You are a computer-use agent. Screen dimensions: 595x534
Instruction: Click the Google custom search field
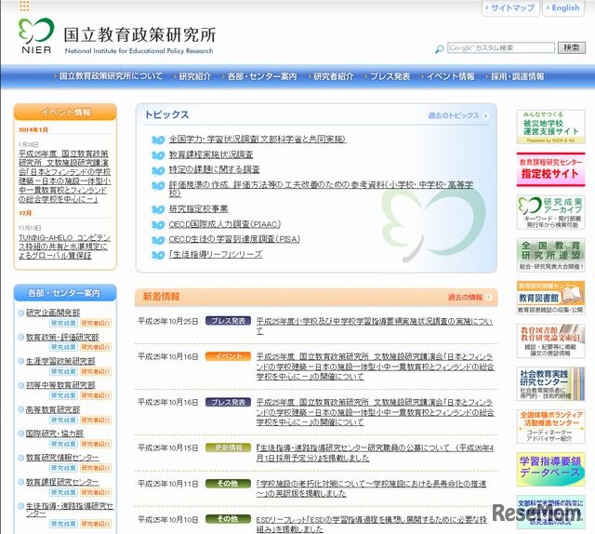tap(501, 47)
